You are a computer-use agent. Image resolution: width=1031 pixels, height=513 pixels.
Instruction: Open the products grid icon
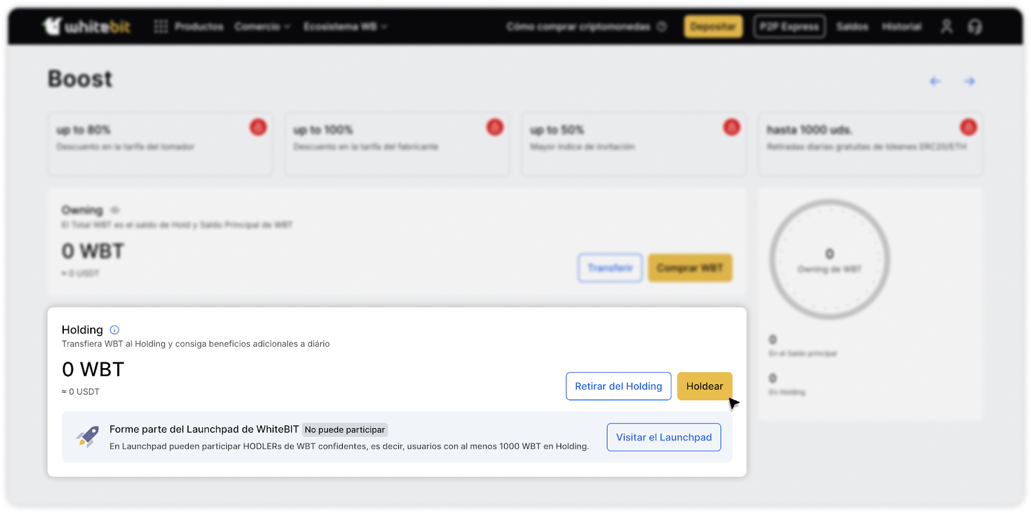(x=160, y=26)
